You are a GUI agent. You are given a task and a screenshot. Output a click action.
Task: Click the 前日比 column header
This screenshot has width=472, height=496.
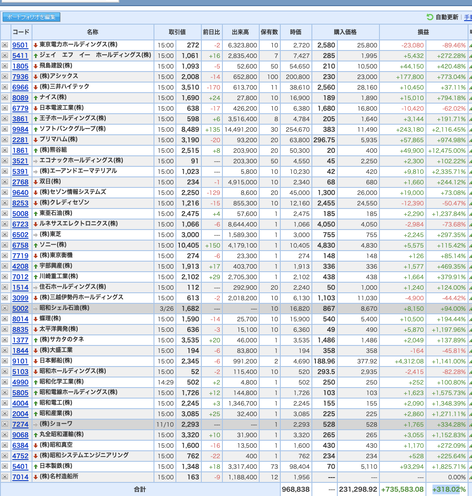(x=211, y=32)
